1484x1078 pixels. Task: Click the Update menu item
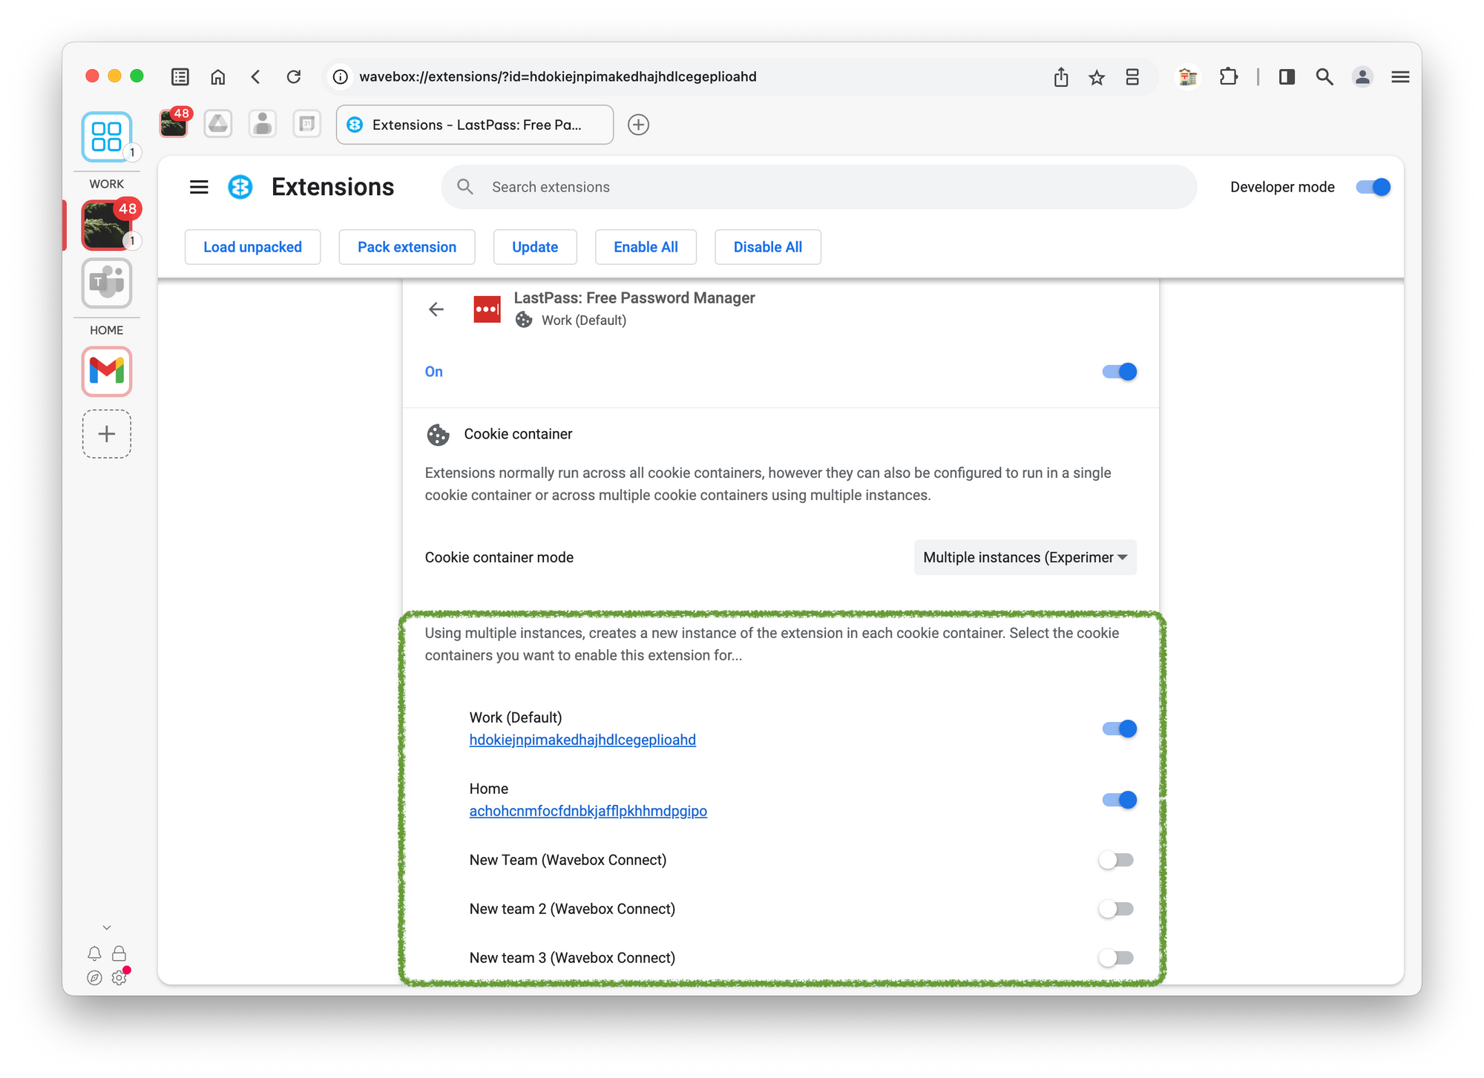click(x=534, y=246)
